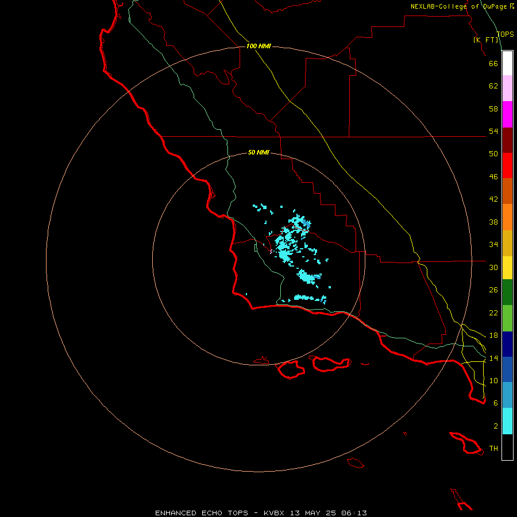Image resolution: width=517 pixels, height=517 pixels.
Task: Click the light green 26 kft swatch
Action: [507, 318]
